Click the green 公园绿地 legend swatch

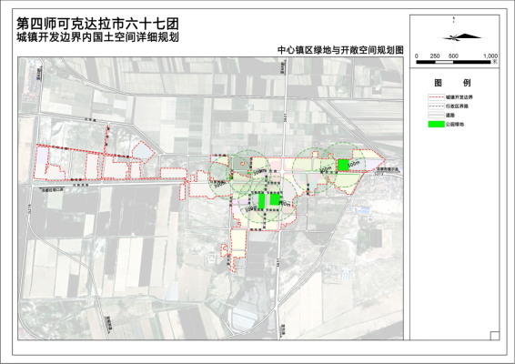[x=436, y=124]
